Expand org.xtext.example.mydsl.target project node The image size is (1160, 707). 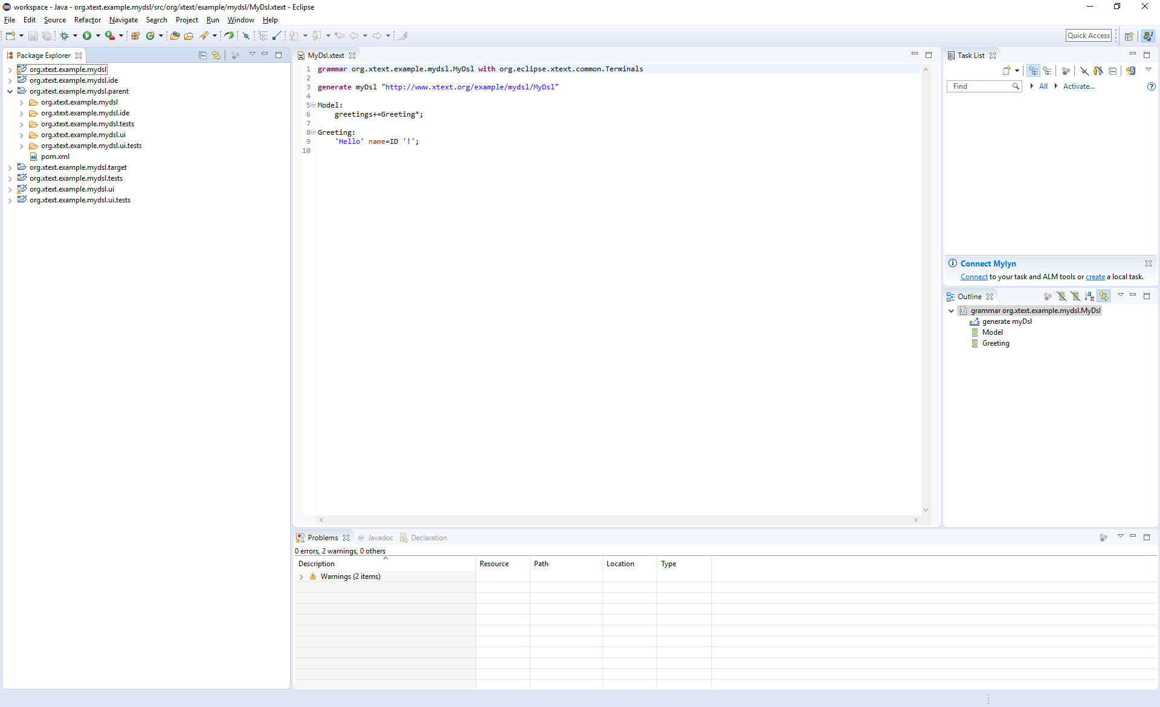pos(10,167)
